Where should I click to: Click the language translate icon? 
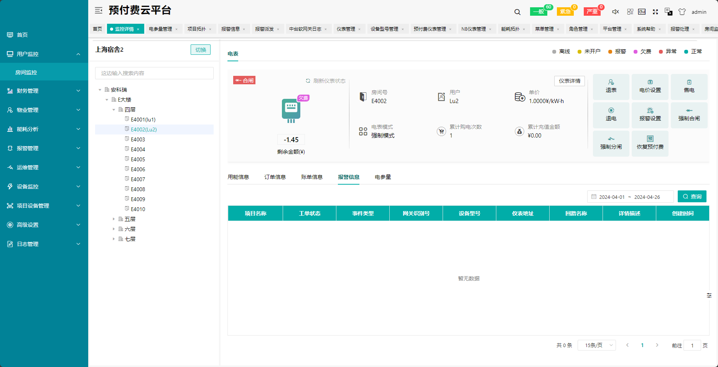coord(669,12)
